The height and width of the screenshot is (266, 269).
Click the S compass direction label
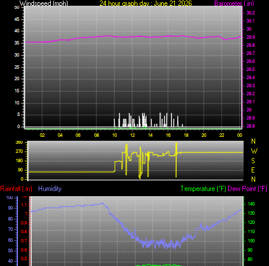(253, 160)
